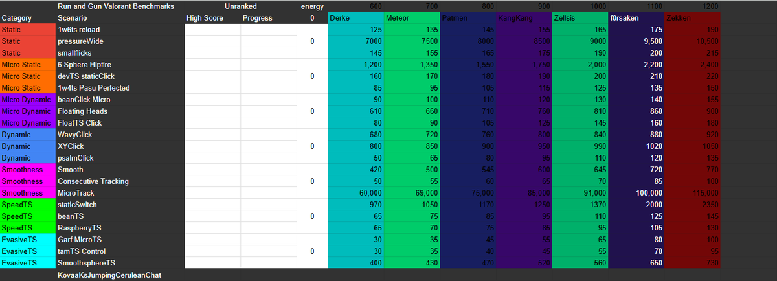The height and width of the screenshot is (281, 777).
Task: Click the 'Unranked' rank cell
Action: tap(241, 6)
